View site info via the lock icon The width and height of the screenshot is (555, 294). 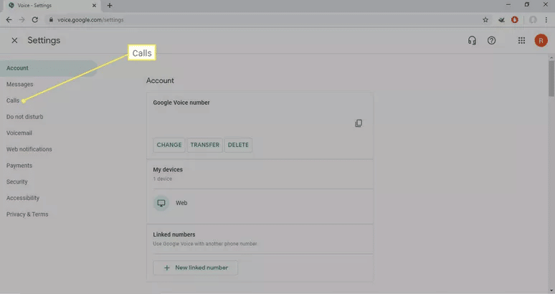coord(51,20)
